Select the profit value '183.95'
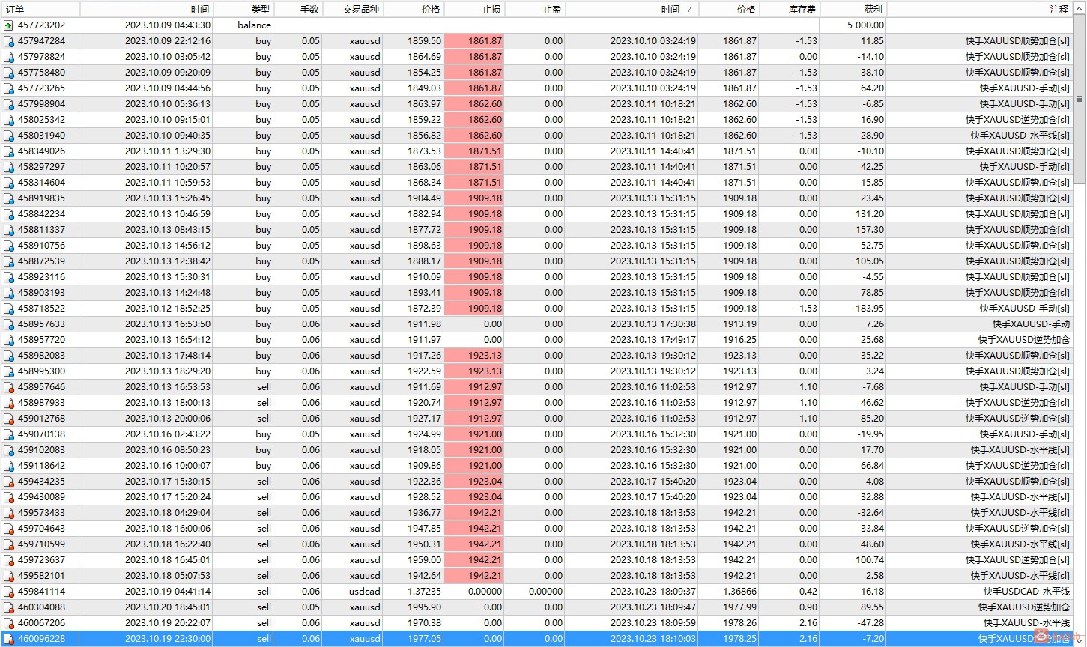 coord(870,309)
